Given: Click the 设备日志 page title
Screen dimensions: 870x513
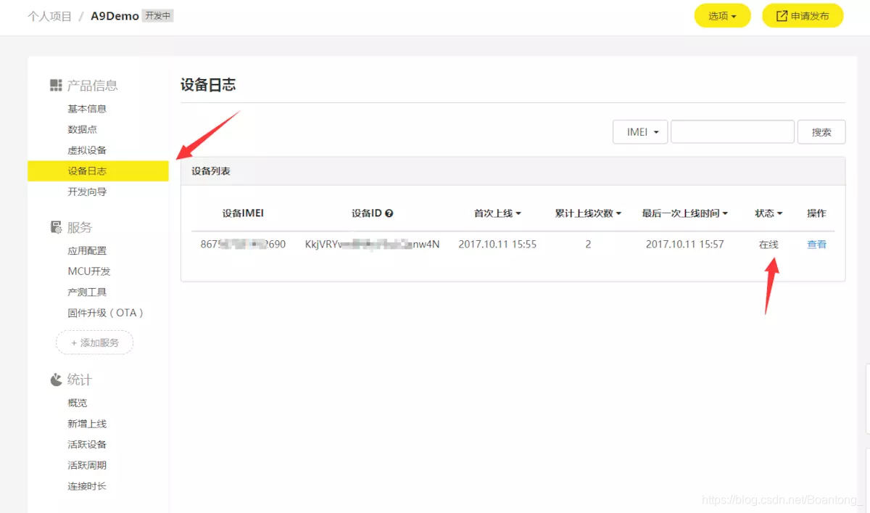Looking at the screenshot, I should pyautogui.click(x=208, y=85).
